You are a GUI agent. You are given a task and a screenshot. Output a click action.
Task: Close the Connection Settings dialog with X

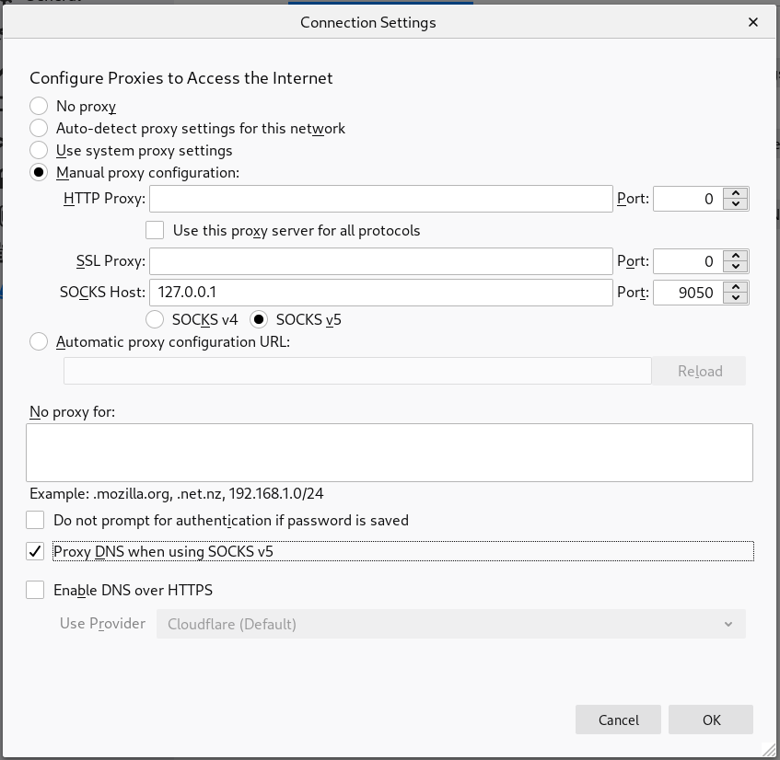753,22
